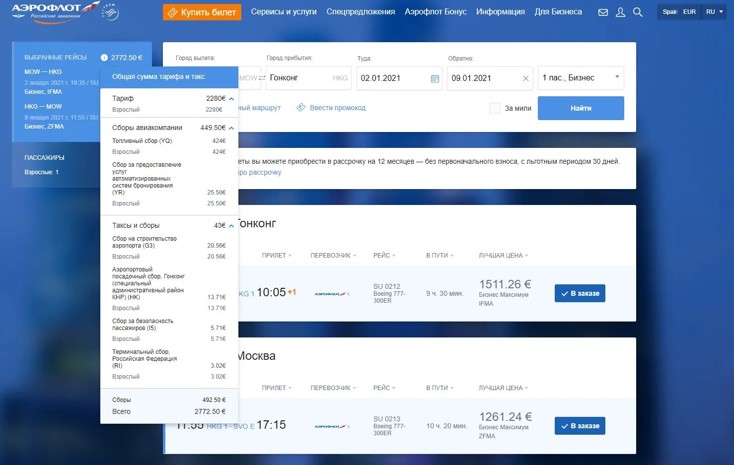Click the Терминальный сбор (RI) row
The width and height of the screenshot is (734, 465).
pos(169,359)
